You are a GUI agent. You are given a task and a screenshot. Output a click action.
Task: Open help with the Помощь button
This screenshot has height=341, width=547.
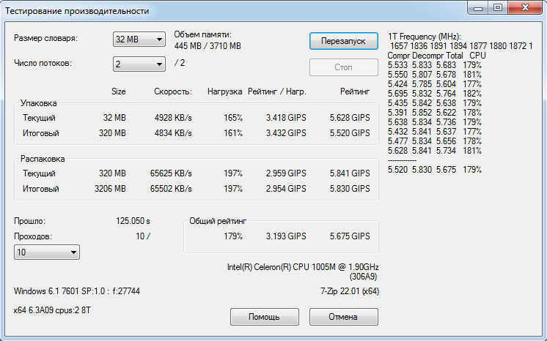(x=265, y=317)
